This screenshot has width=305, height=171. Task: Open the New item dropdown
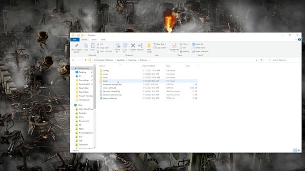(160, 44)
